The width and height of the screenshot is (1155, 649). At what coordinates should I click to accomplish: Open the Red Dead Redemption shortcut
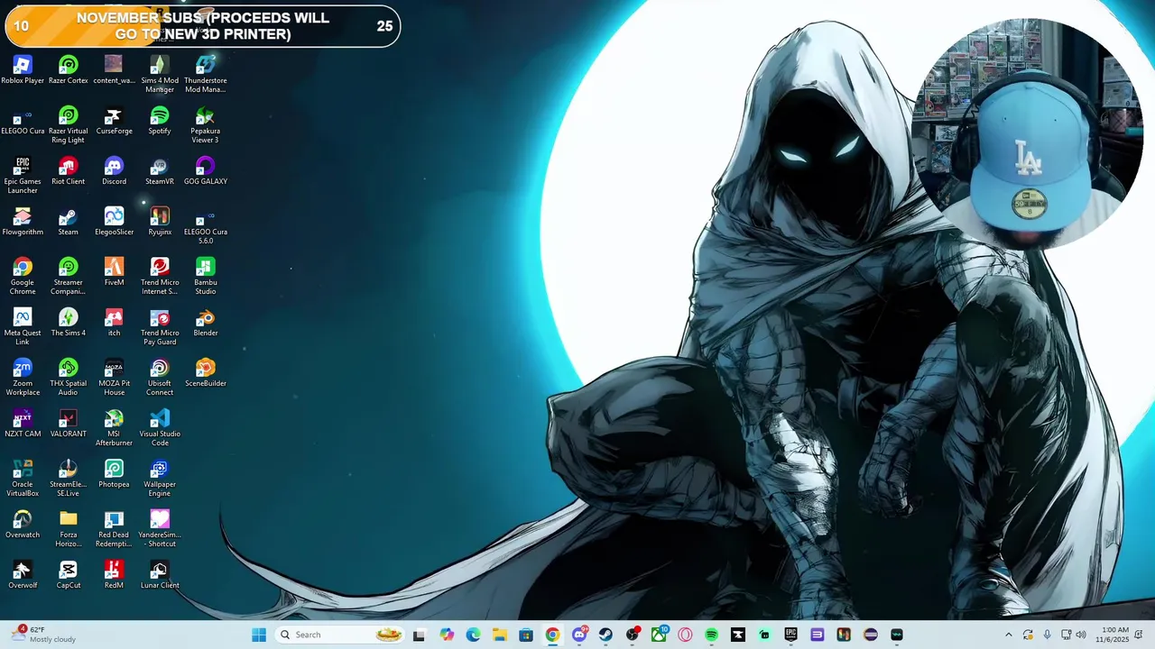point(114,528)
